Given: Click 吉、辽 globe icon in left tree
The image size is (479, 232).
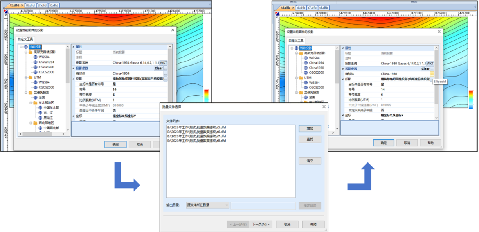Looking at the screenshot, I should pyautogui.click(x=40, y=112).
